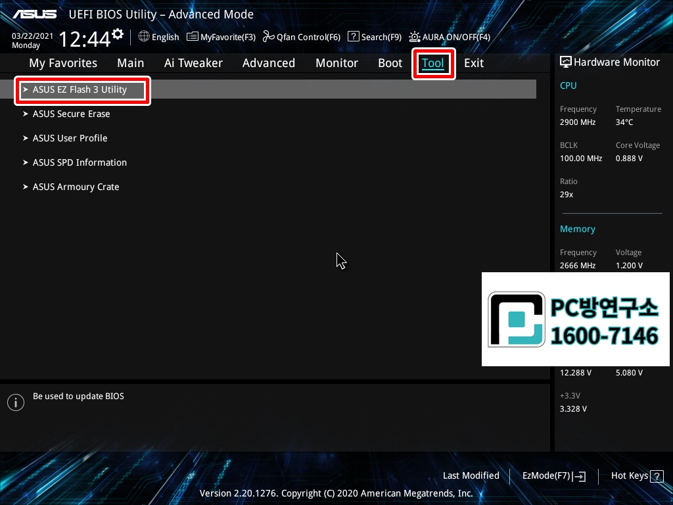Click the EzMode(F7) exit arrow icon
Viewport: 673px width, 505px height.
click(x=579, y=476)
